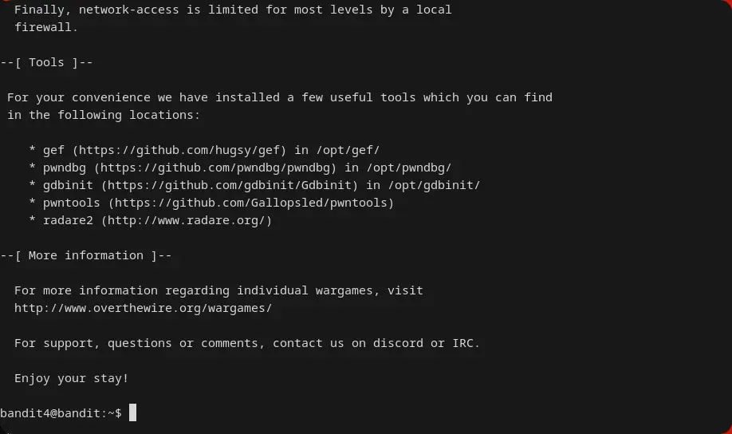Open the hugsy/gef GitHub link
Viewport: 732px width, 434px height.
coord(179,150)
